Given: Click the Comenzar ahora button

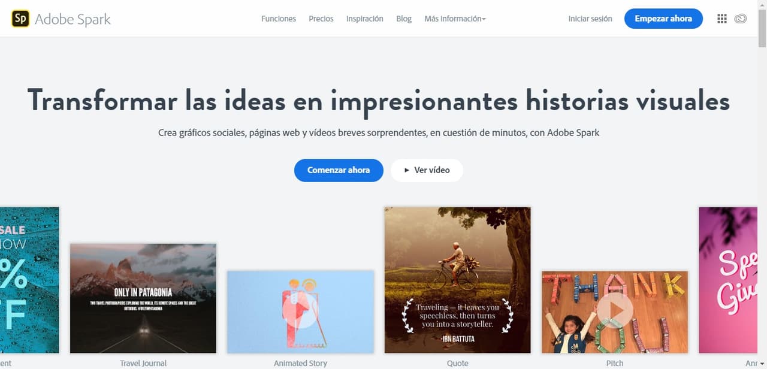Looking at the screenshot, I should [339, 170].
